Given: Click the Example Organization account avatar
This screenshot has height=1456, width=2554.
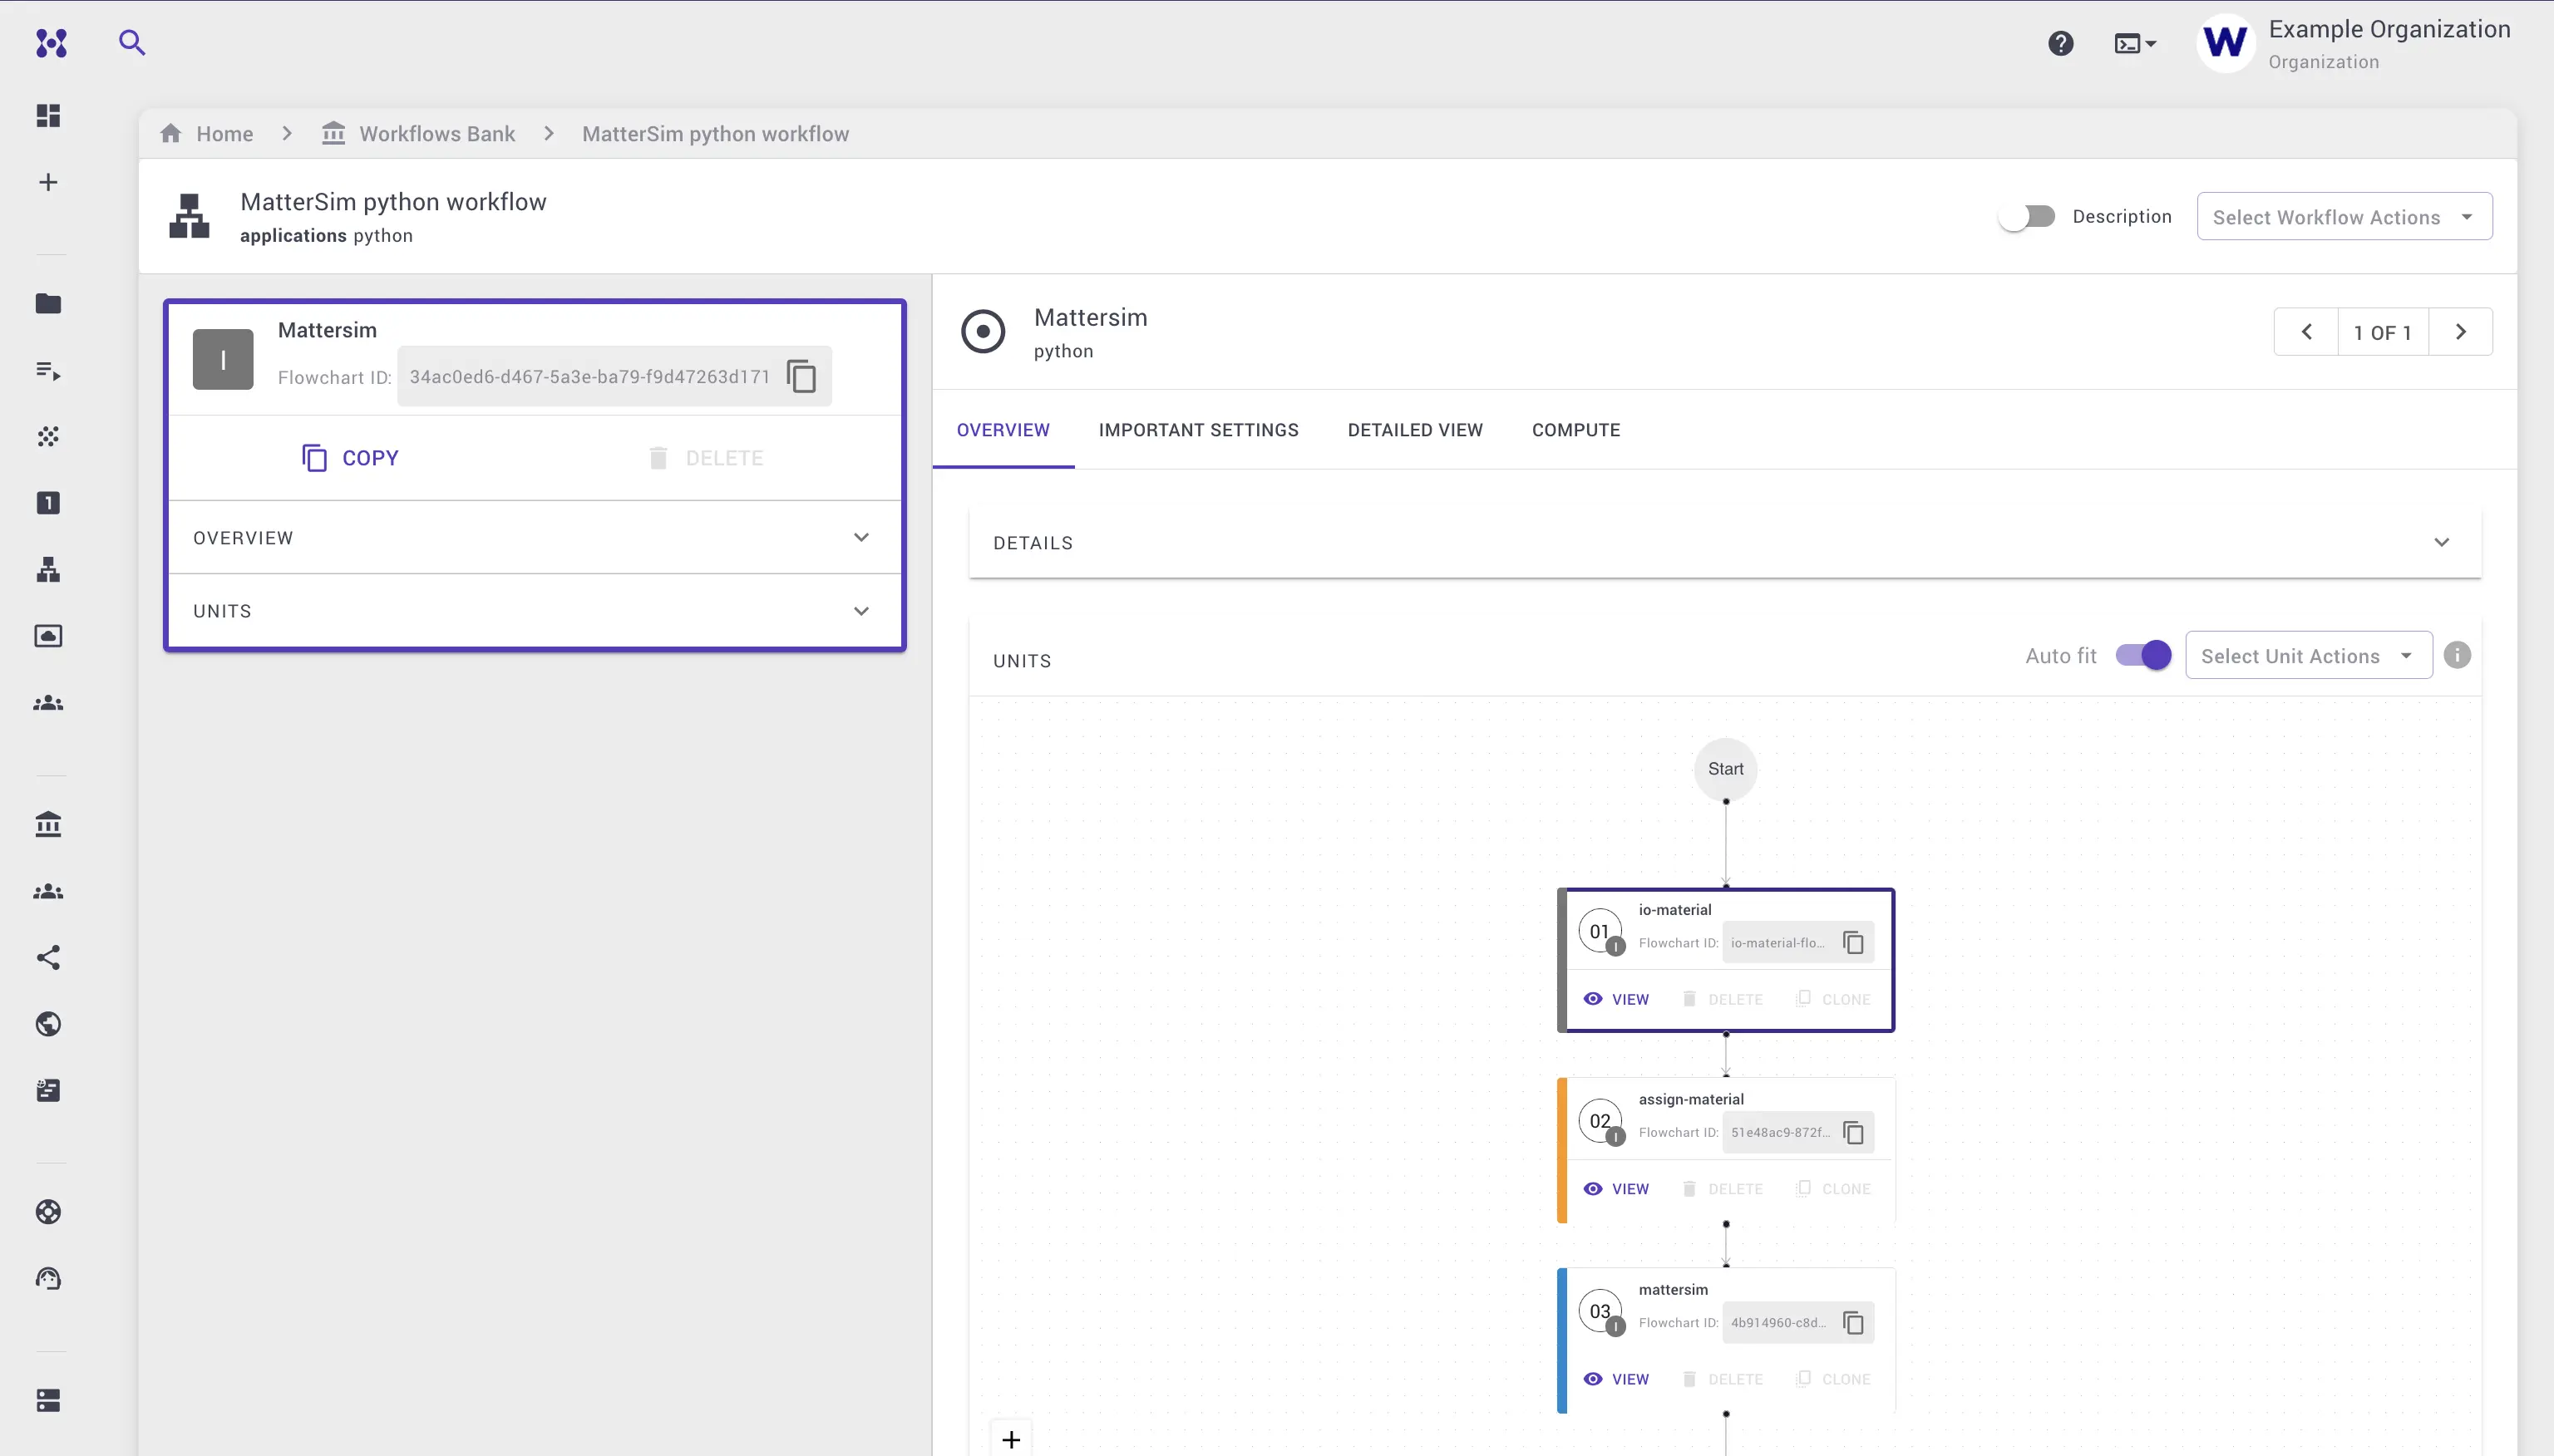Looking at the screenshot, I should pyautogui.click(x=2224, y=43).
